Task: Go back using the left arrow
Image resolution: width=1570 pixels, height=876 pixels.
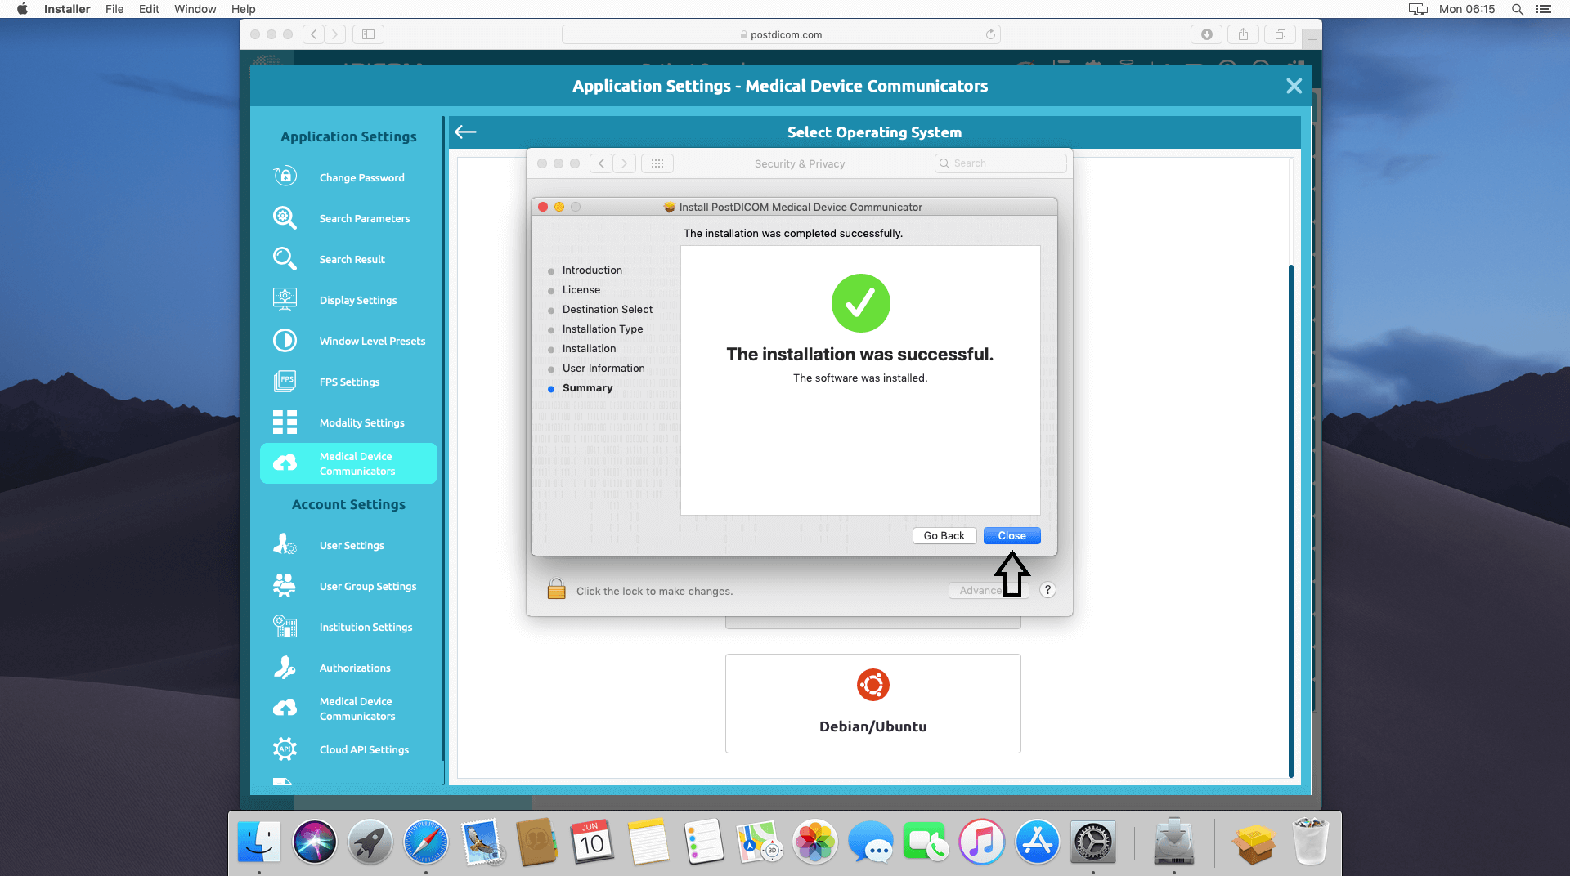Action: pyautogui.click(x=465, y=132)
